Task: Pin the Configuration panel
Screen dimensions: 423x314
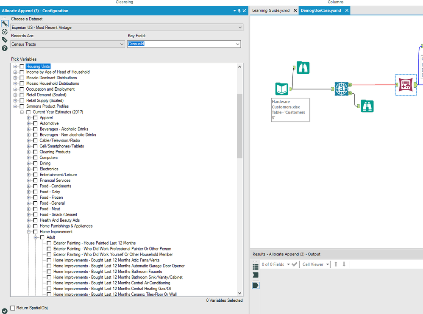Action: coord(239,11)
